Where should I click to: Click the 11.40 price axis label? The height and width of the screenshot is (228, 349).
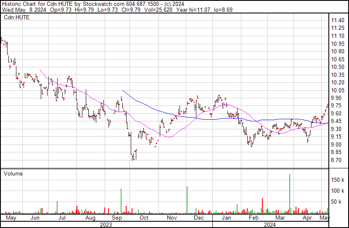tap(338, 21)
